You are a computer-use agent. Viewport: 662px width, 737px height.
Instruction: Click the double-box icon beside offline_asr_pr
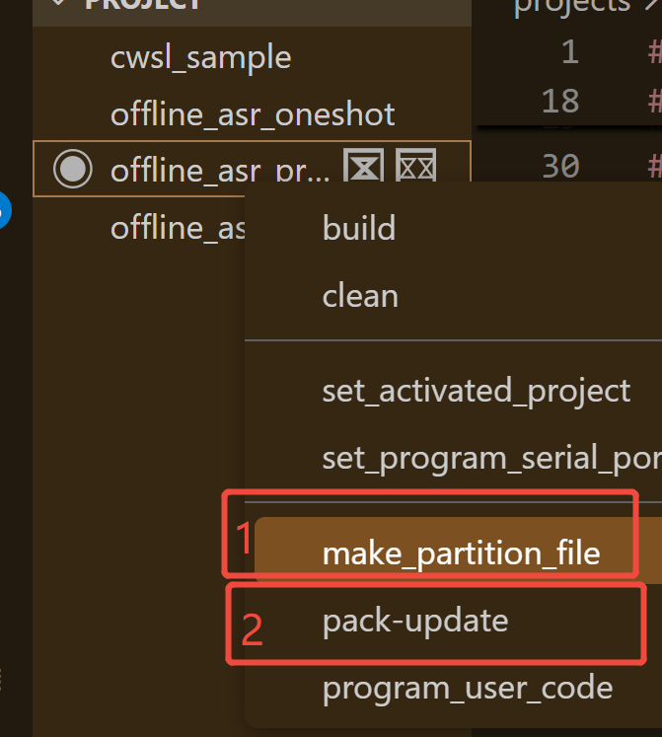pyautogui.click(x=415, y=169)
